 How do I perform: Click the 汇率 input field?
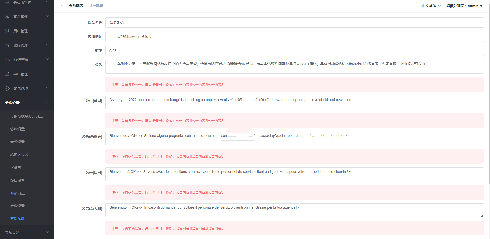pyautogui.click(x=294, y=51)
